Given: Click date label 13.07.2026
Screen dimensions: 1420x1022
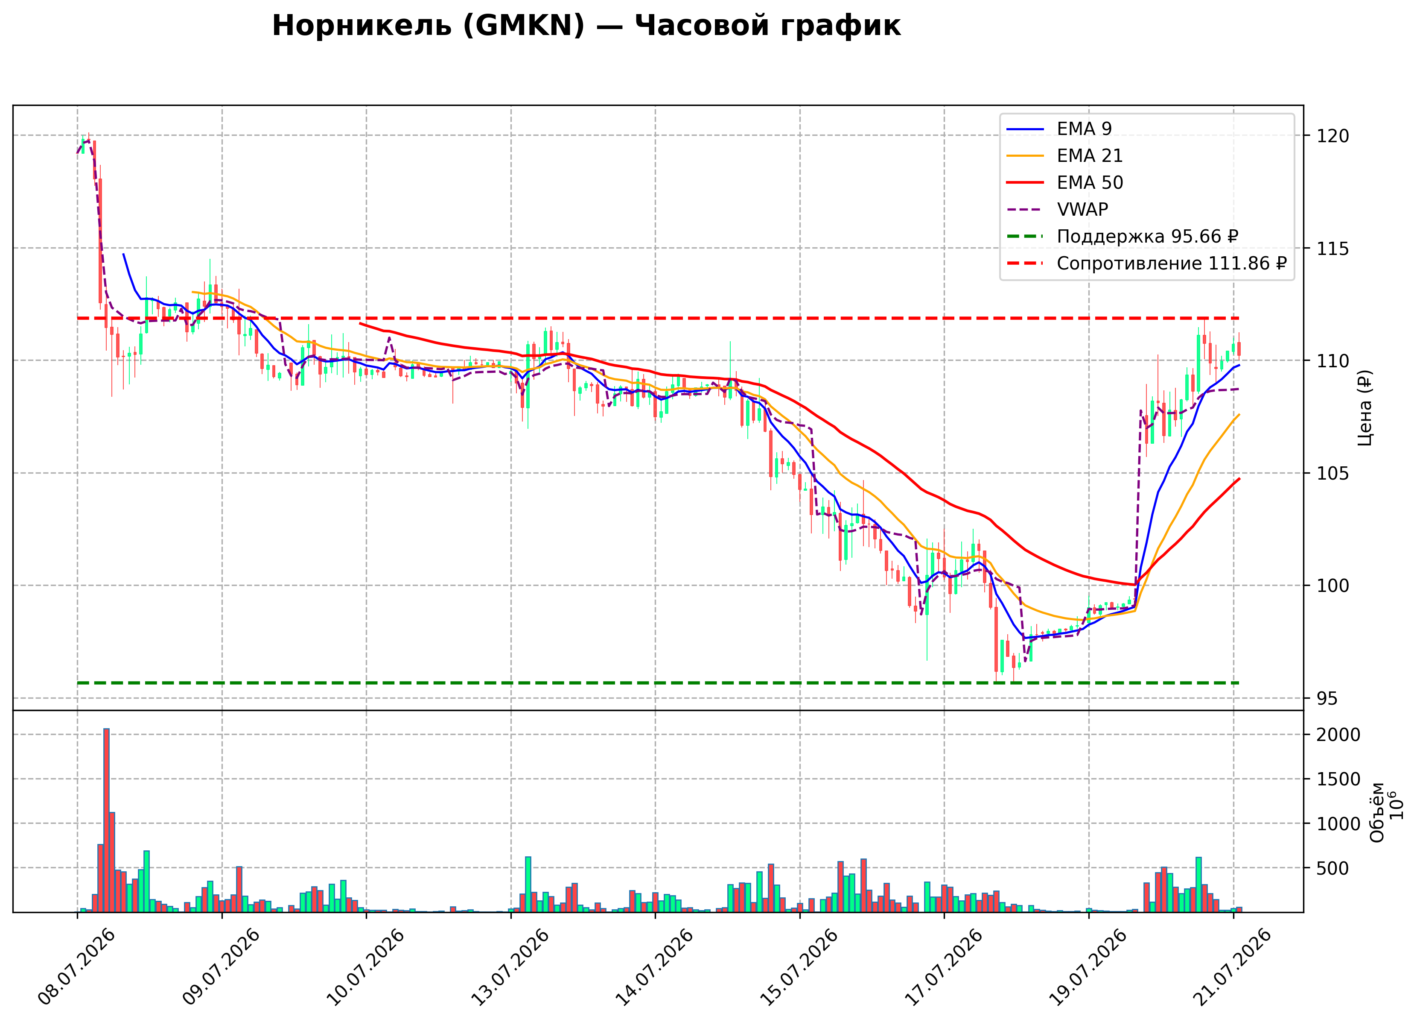Looking at the screenshot, I should click(510, 967).
